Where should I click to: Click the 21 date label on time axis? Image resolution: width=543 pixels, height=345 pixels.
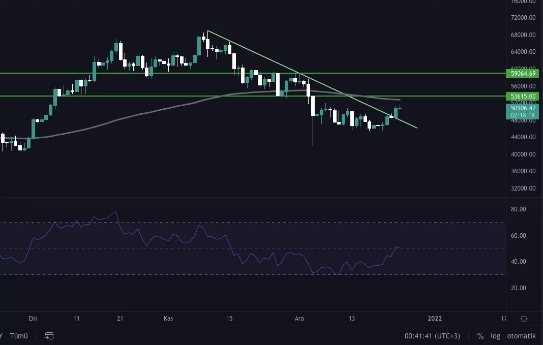[120, 319]
